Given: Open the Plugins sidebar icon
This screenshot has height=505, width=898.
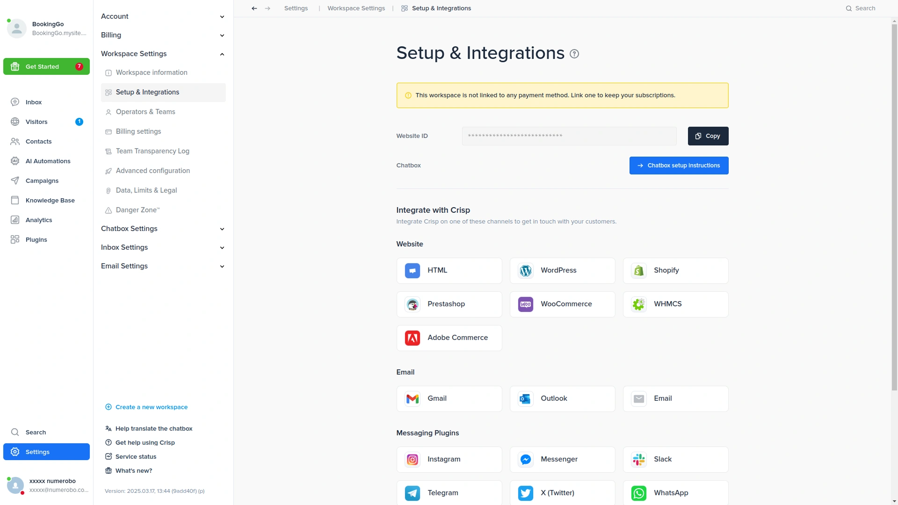Looking at the screenshot, I should [15, 240].
